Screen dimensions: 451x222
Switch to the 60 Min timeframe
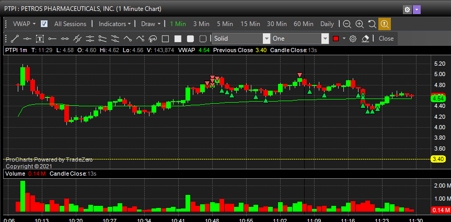304,24
